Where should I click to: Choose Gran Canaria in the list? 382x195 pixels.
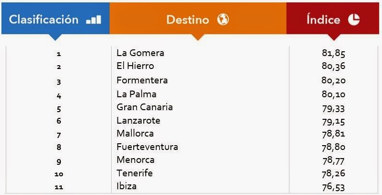[x=145, y=107]
